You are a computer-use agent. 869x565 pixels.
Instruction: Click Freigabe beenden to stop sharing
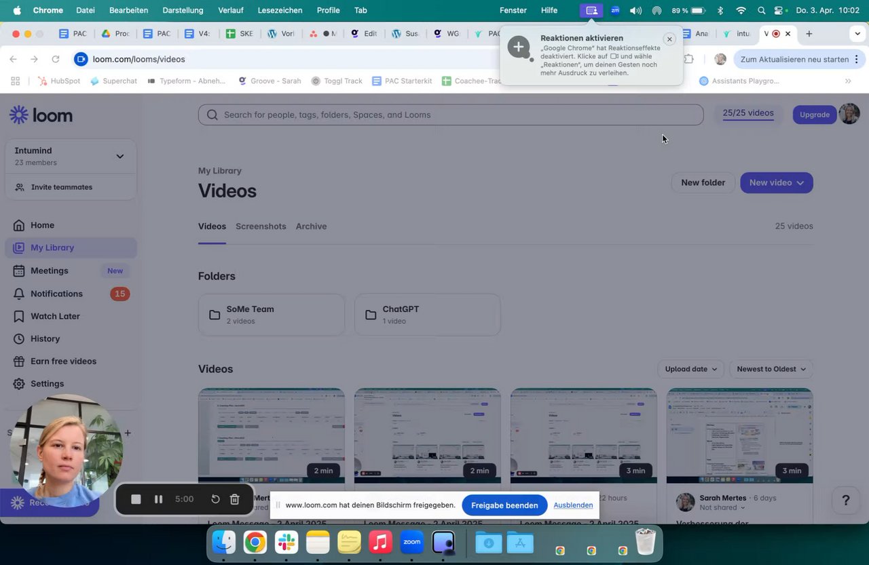504,505
